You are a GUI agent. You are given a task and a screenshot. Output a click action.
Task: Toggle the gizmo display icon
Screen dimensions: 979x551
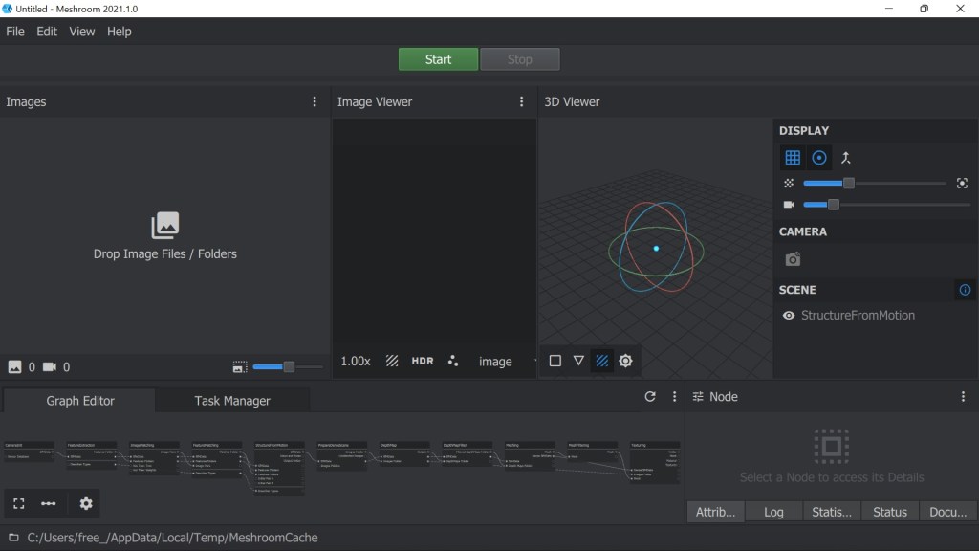coord(819,158)
